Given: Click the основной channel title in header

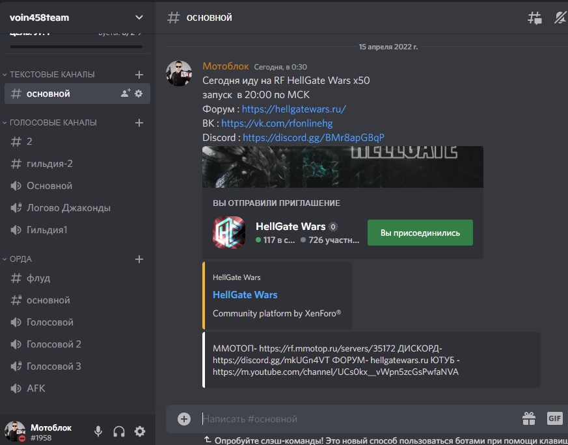Looking at the screenshot, I should click(209, 18).
